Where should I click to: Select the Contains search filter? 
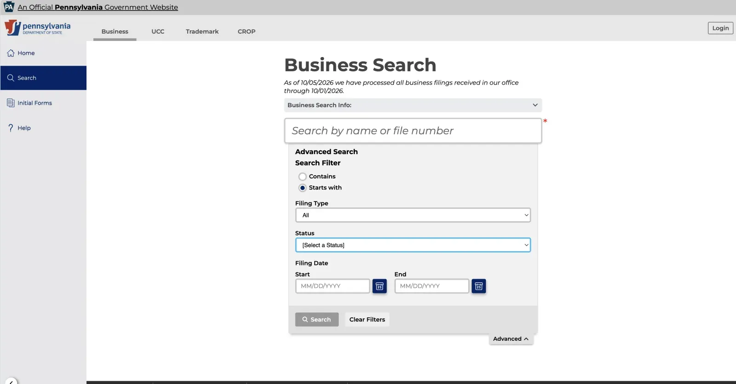[302, 177]
